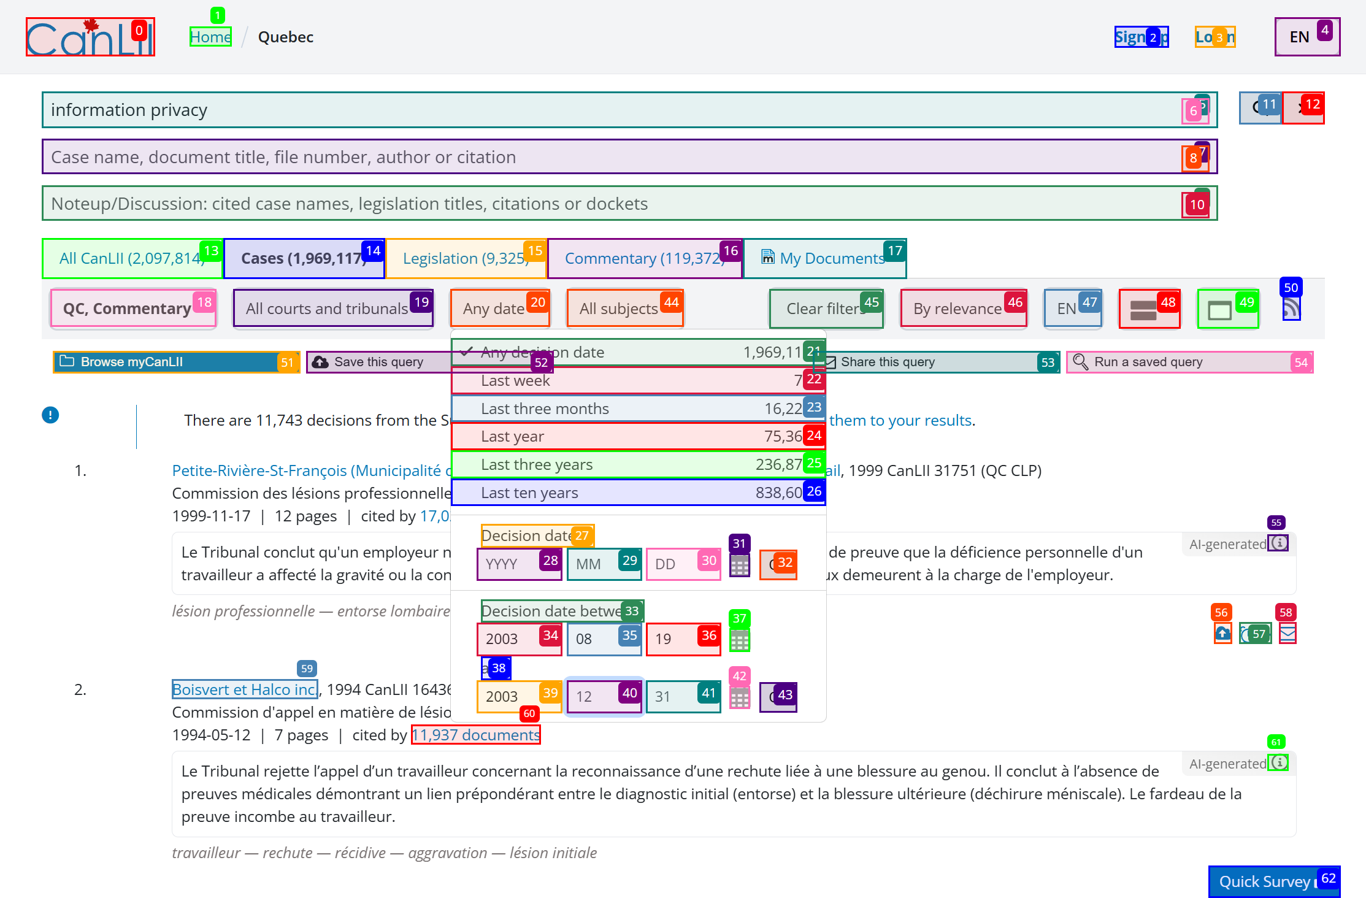Open the calendar picker for decision date

[739, 564]
